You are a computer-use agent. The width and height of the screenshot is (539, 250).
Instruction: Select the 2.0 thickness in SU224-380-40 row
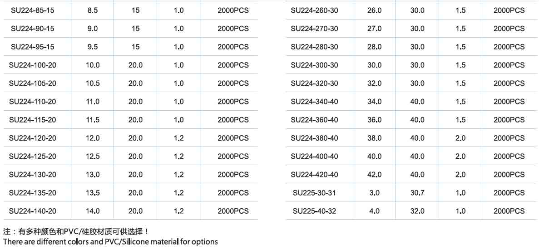click(x=460, y=138)
